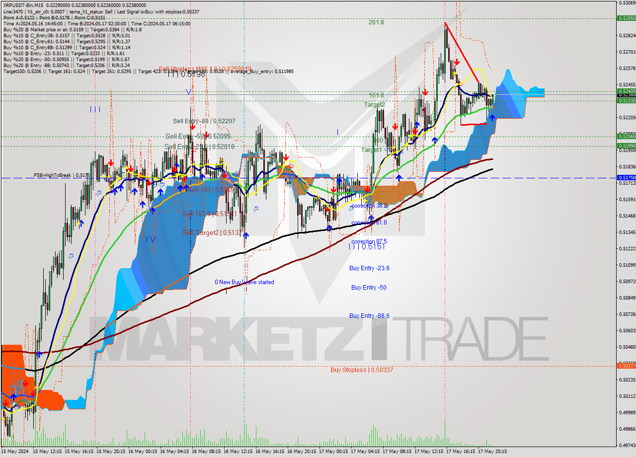The height and width of the screenshot is (457, 636).
Task: Click the 'correction 61.8' label
Action: (x=369, y=223)
